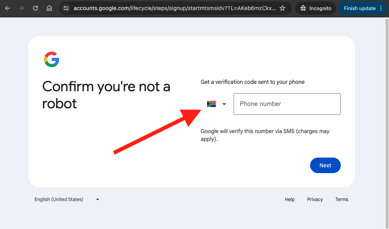Click the browser forward arrow
The image size is (389, 229).
(x=21, y=8)
